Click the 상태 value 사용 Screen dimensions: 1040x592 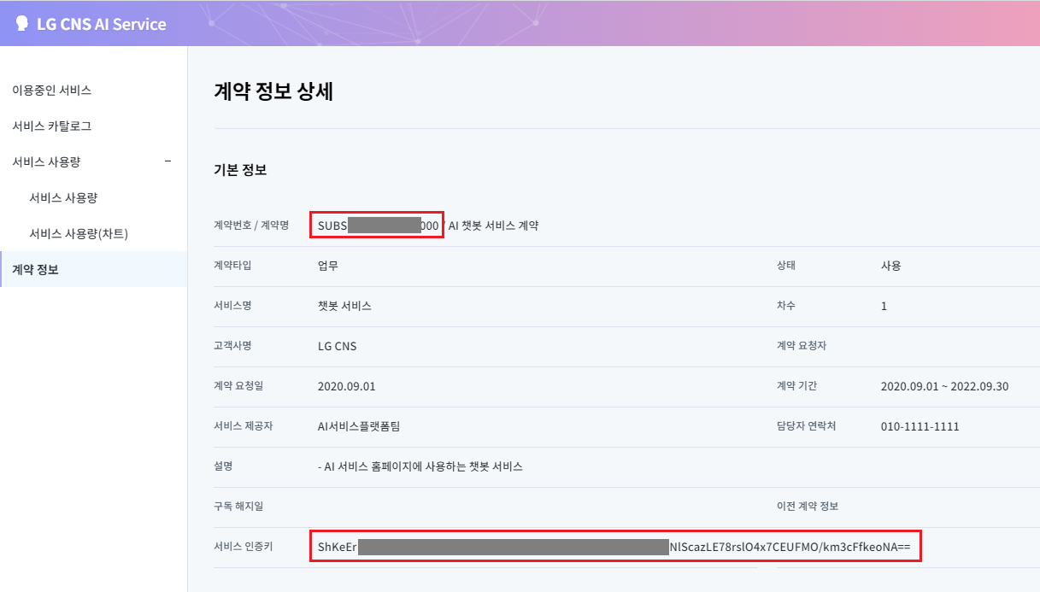pyautogui.click(x=890, y=266)
